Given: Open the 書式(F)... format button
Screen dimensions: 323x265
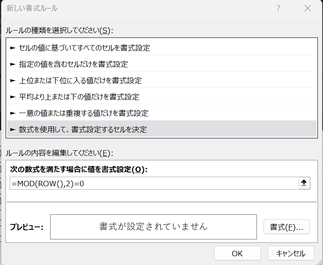Looking at the screenshot, I should click(287, 227).
